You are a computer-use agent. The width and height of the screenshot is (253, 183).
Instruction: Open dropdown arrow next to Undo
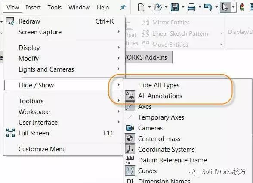[x=216, y=7]
